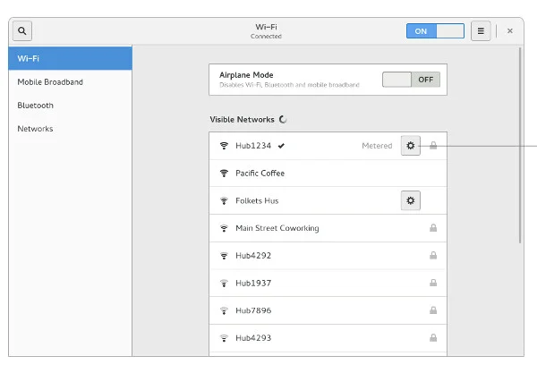
Task: Open Hub1234 network settings gear
Action: pos(411,146)
